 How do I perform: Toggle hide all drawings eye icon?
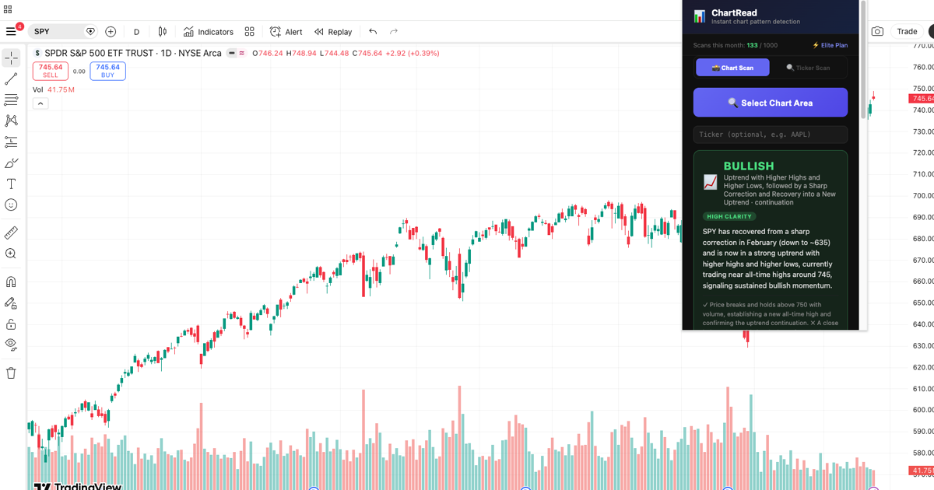[11, 345]
